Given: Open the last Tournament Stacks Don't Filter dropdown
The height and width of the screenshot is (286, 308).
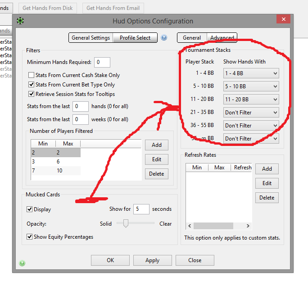Looking at the screenshot, I should 251,138.
